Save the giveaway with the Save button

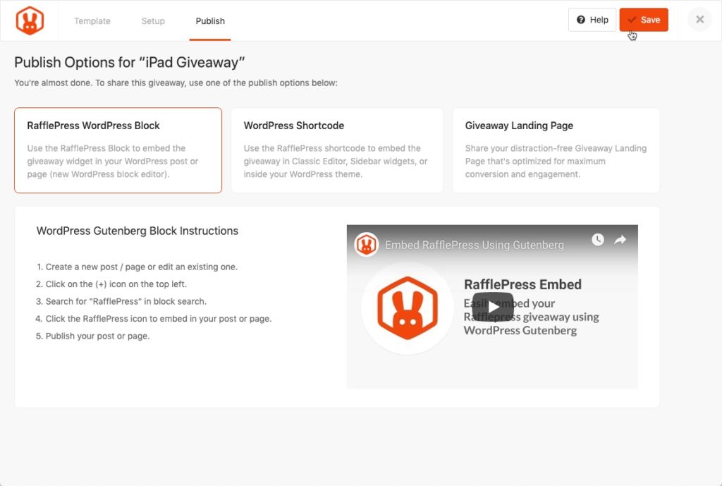click(644, 20)
